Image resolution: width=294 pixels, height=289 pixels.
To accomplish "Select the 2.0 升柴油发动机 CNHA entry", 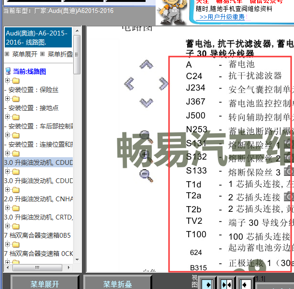I will pos(38,199).
